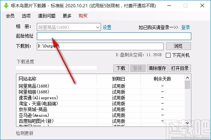Select the 速卖通(Aliexpress) row
This screenshot has width=211, height=140.
tap(100, 98)
